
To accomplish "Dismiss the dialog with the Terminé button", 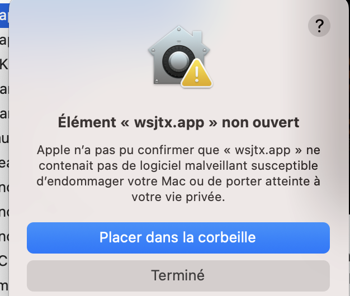I will (x=178, y=276).
